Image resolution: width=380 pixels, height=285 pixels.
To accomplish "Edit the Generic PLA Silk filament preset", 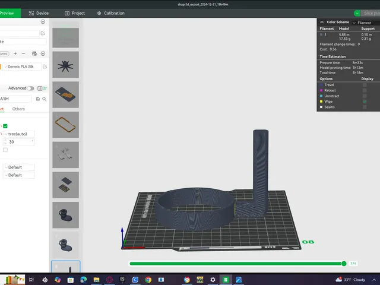I will tap(45, 66).
